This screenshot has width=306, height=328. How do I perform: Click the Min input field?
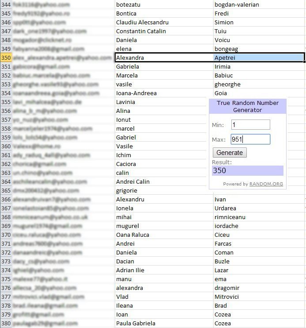coord(250,125)
